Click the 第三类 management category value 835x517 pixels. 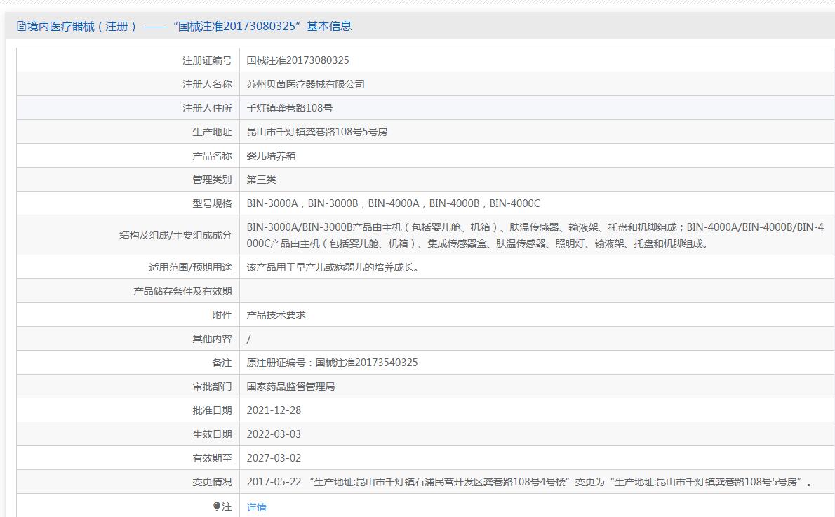(x=261, y=180)
